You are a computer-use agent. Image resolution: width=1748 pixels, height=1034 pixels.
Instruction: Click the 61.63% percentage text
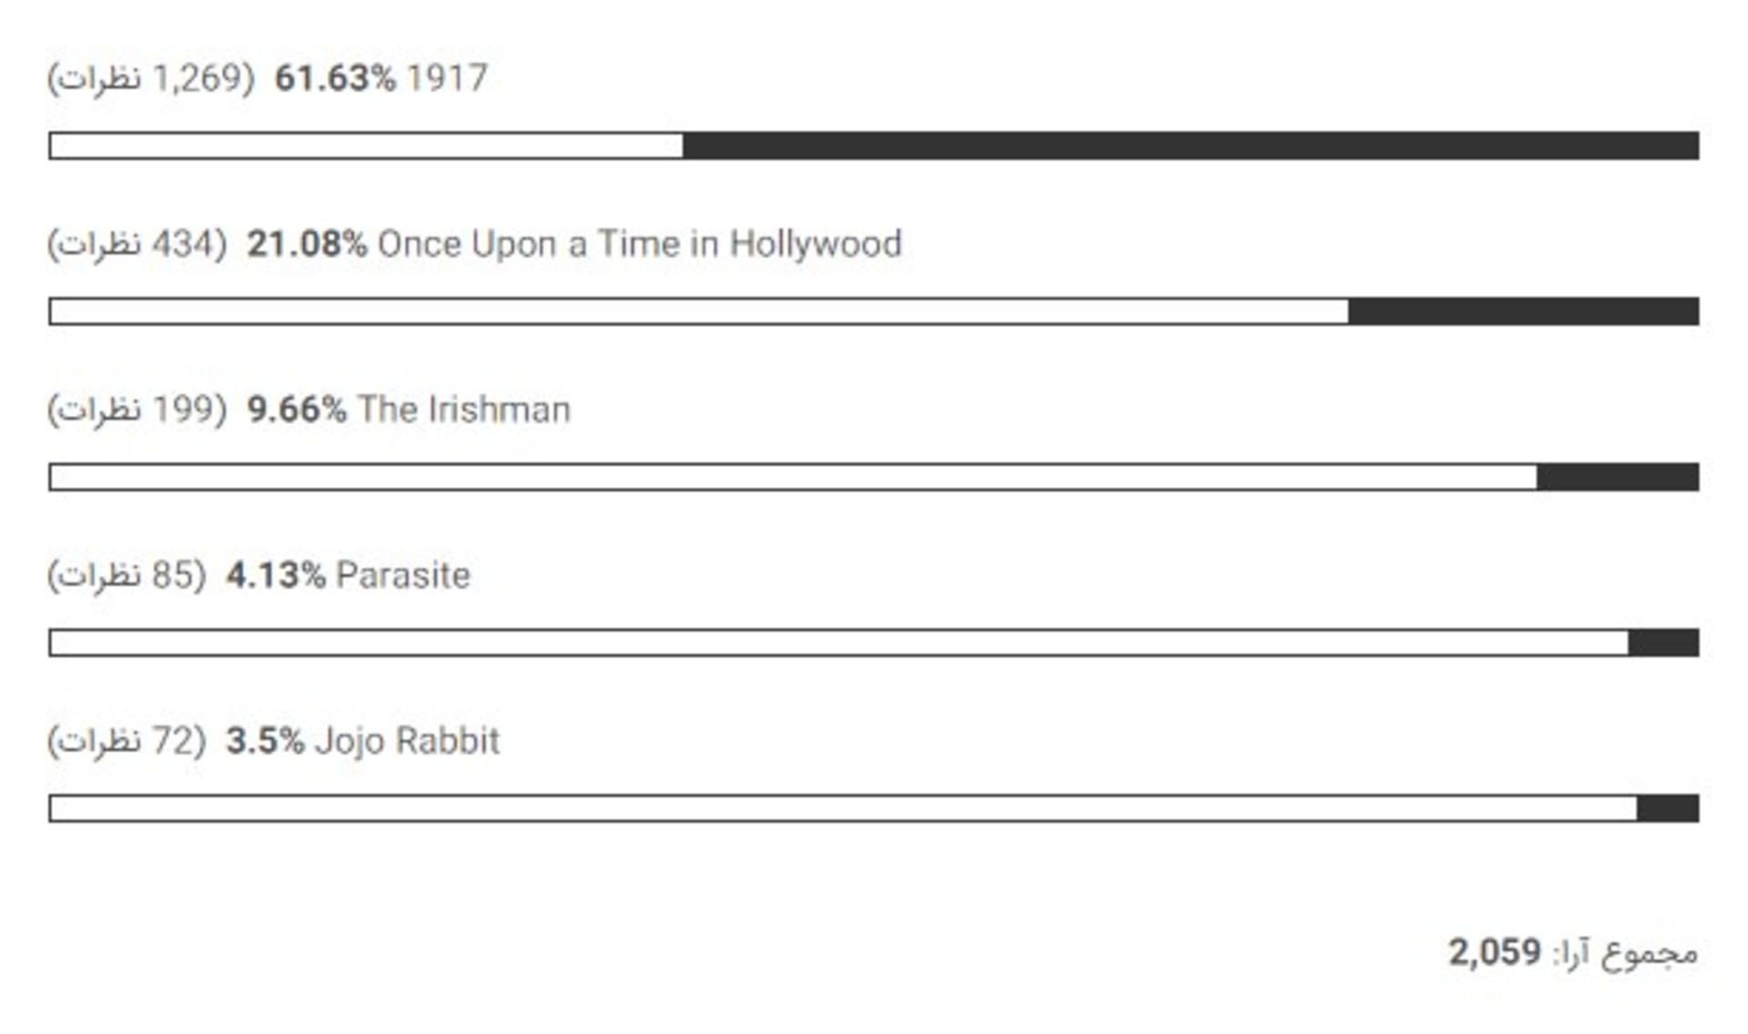tap(335, 78)
